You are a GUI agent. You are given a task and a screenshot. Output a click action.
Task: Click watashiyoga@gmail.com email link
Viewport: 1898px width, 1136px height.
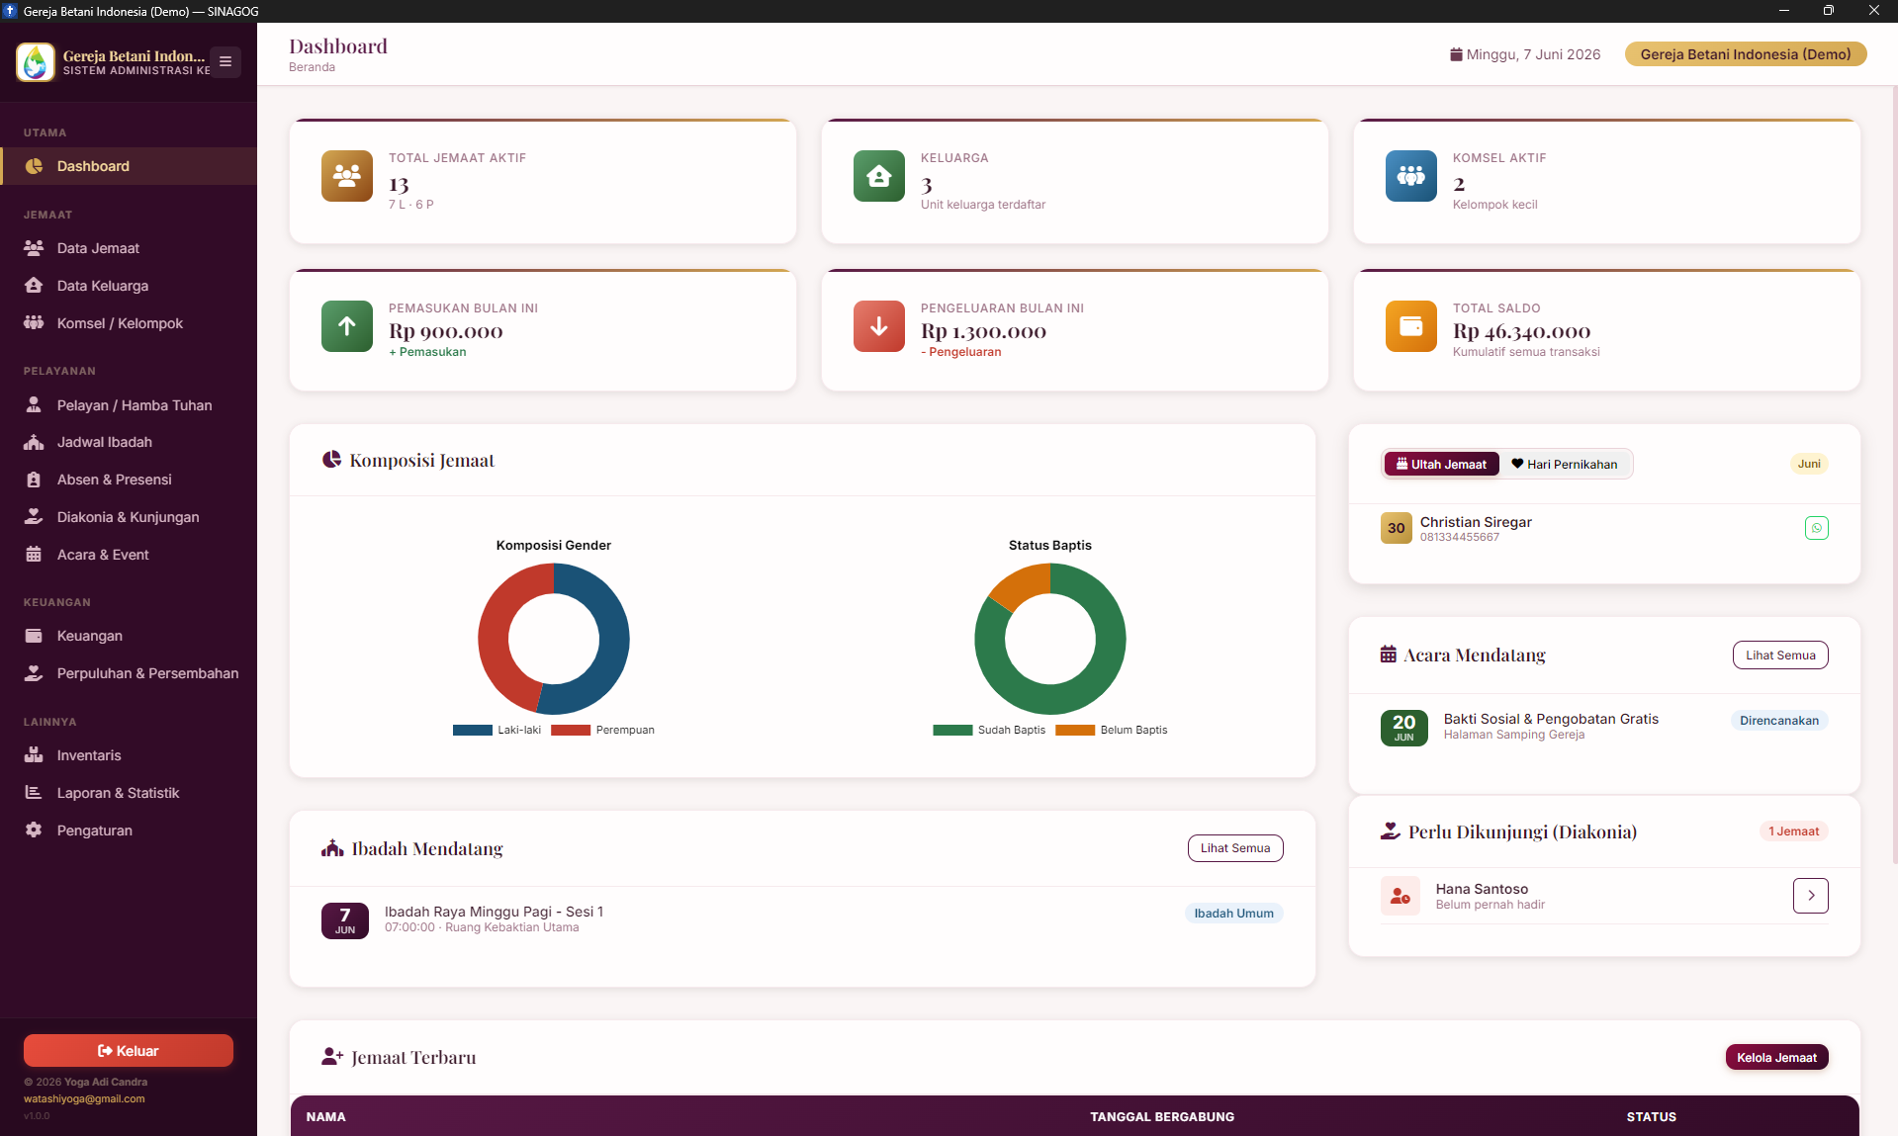click(84, 1098)
